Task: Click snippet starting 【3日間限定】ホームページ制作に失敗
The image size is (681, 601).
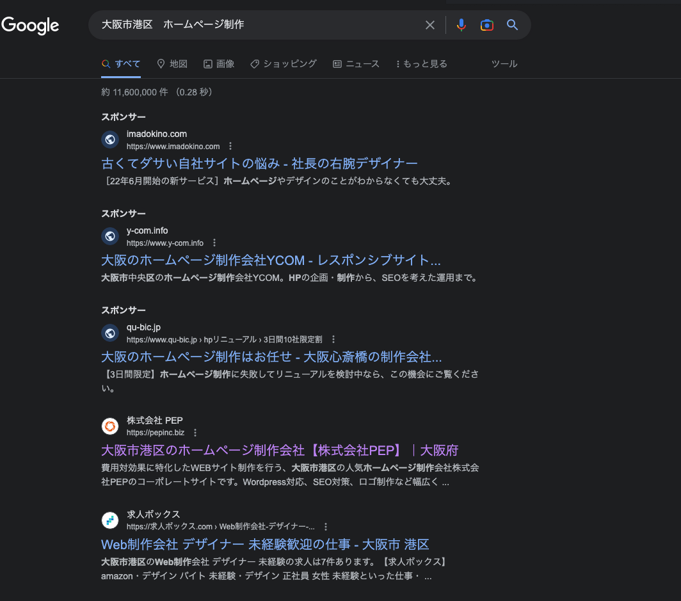Action: coord(290,381)
